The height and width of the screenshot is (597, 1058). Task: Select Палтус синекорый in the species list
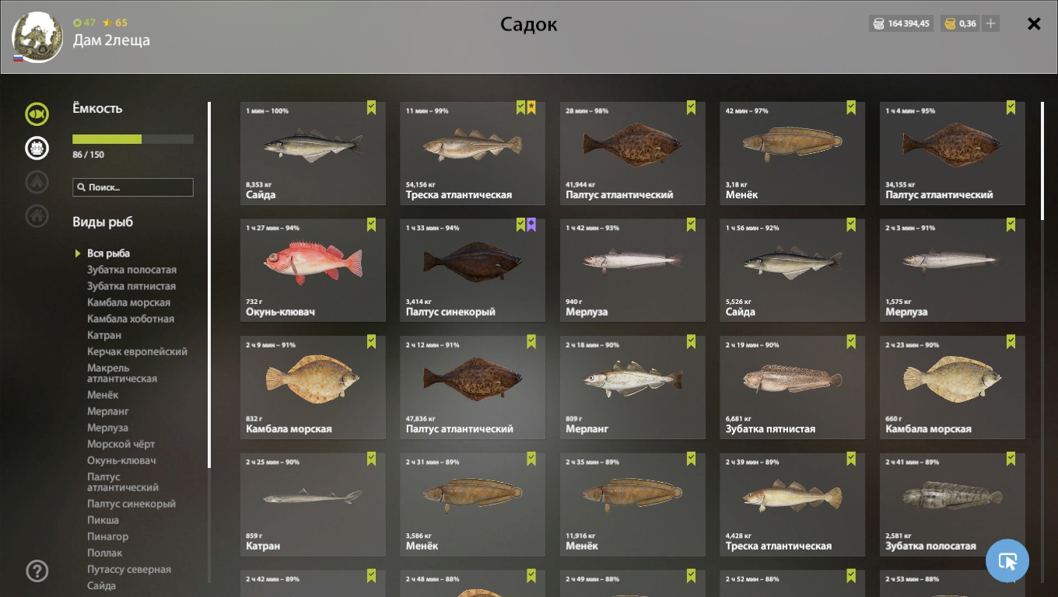[x=131, y=504]
